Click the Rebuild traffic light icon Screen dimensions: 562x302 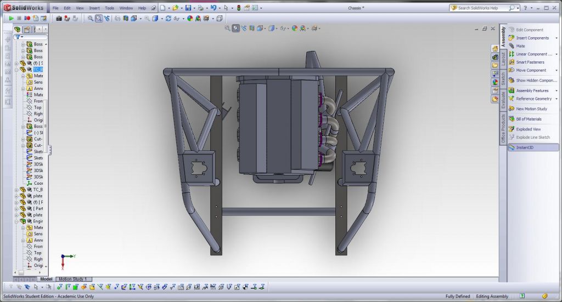(x=238, y=8)
